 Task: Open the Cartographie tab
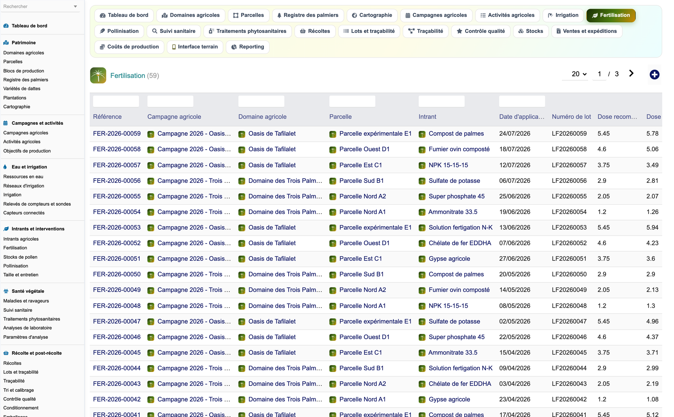(372, 15)
